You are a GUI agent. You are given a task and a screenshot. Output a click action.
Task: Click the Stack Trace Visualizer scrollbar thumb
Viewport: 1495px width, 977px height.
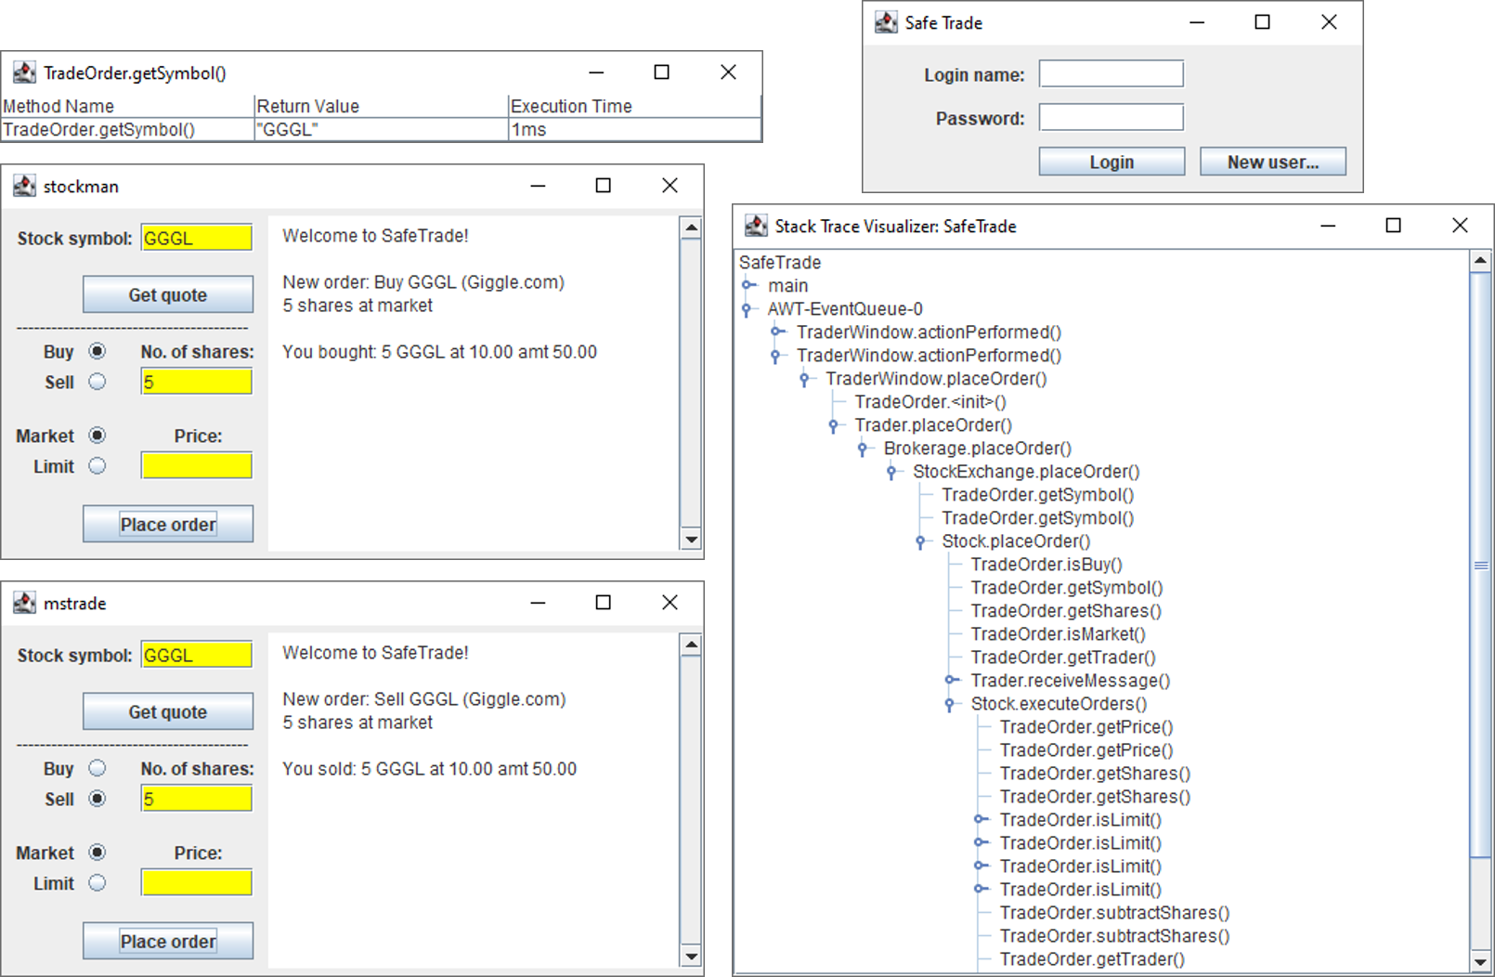[1481, 564]
